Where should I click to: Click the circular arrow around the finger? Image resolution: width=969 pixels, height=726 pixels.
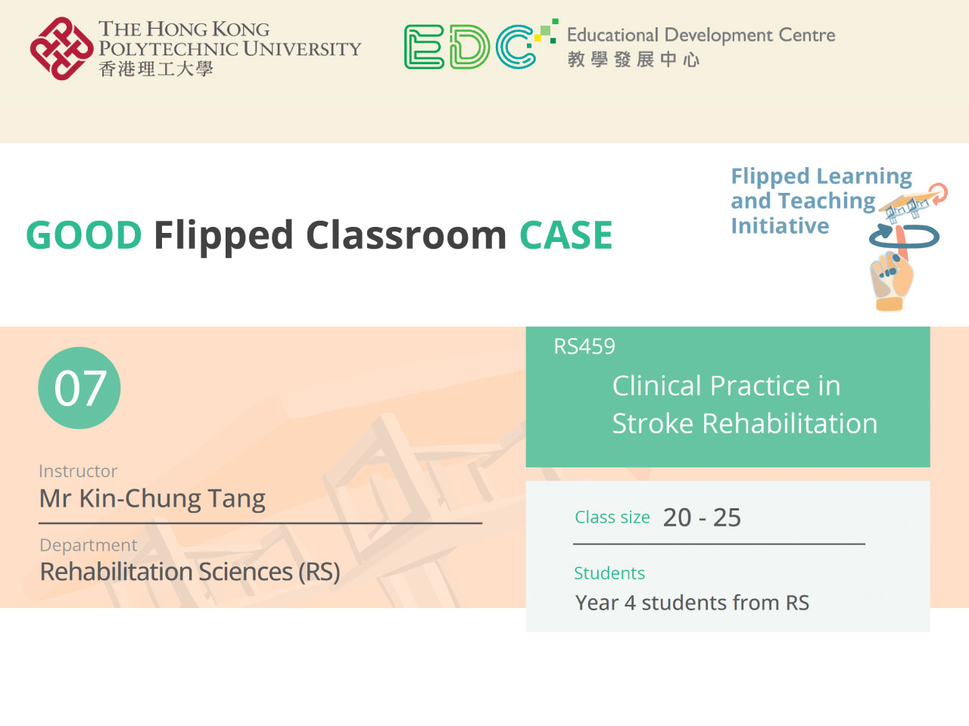[904, 237]
